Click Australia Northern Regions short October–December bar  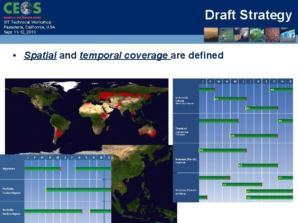pyautogui.click(x=101, y=211)
